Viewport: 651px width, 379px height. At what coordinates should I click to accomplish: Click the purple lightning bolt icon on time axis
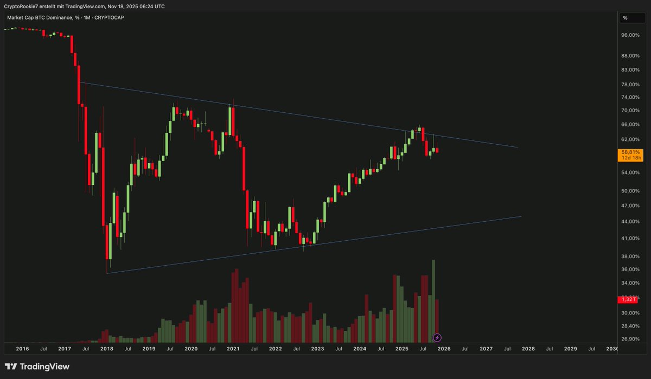click(438, 337)
